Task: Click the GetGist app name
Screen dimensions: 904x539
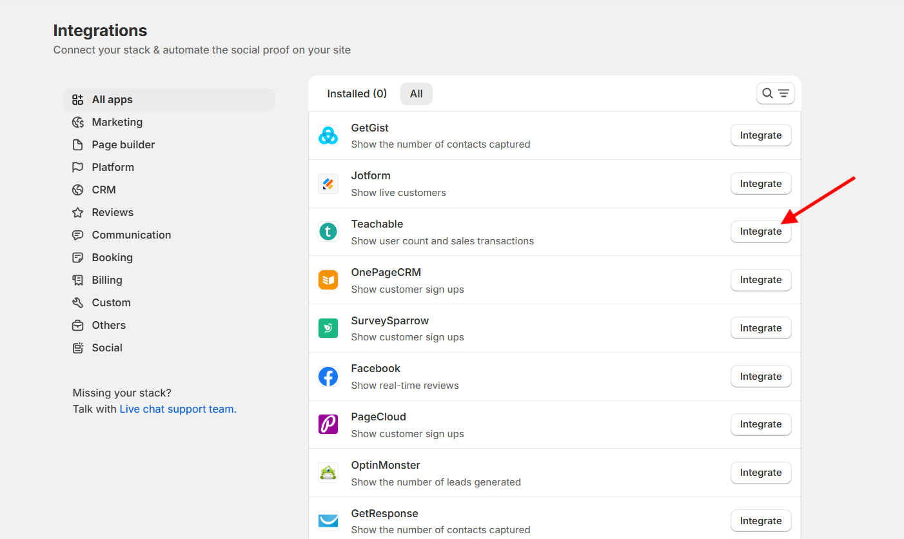Action: tap(370, 128)
